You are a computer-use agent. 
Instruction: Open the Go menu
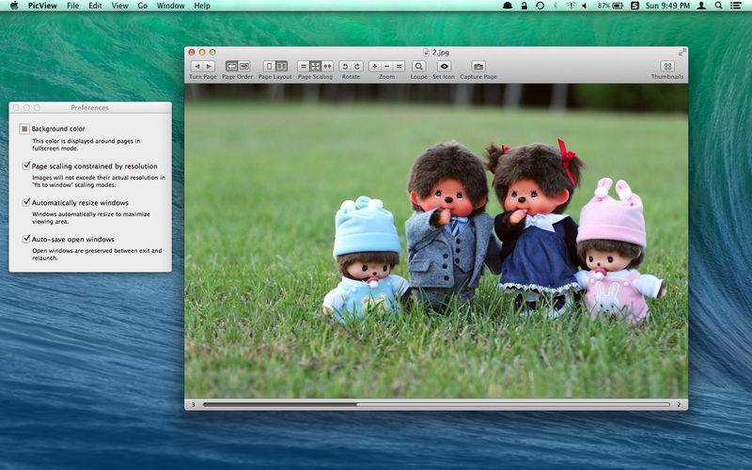click(x=143, y=6)
